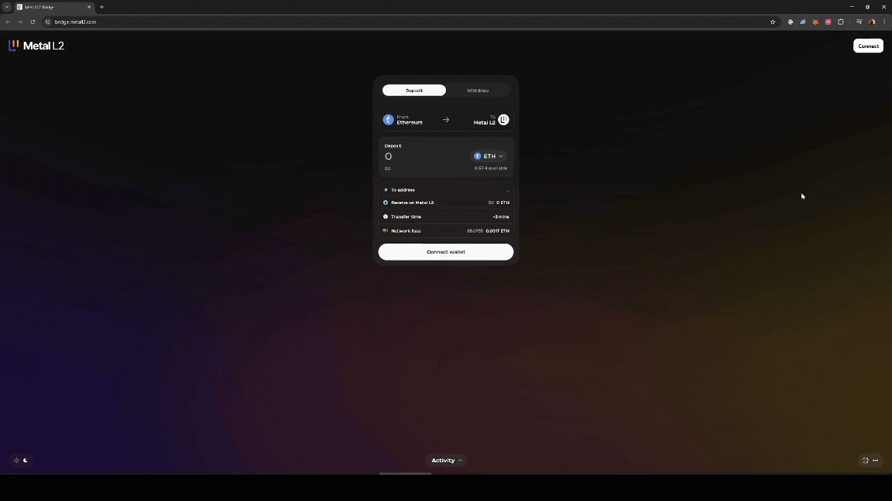Click the Receive on Metal L2 row
892x501 pixels.
click(446, 203)
